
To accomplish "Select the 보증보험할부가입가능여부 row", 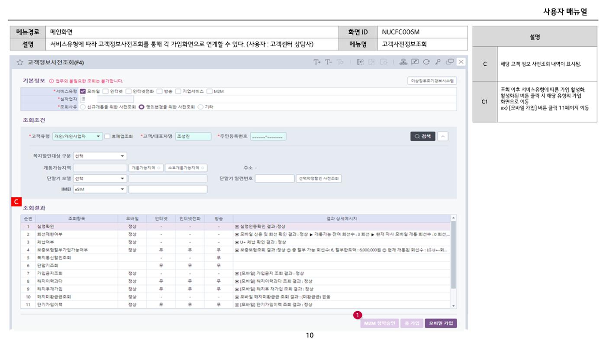I will (235, 250).
